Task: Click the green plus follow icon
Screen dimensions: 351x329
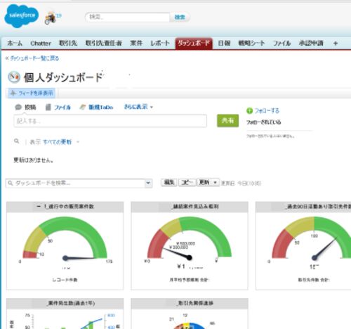Action: 249,110
